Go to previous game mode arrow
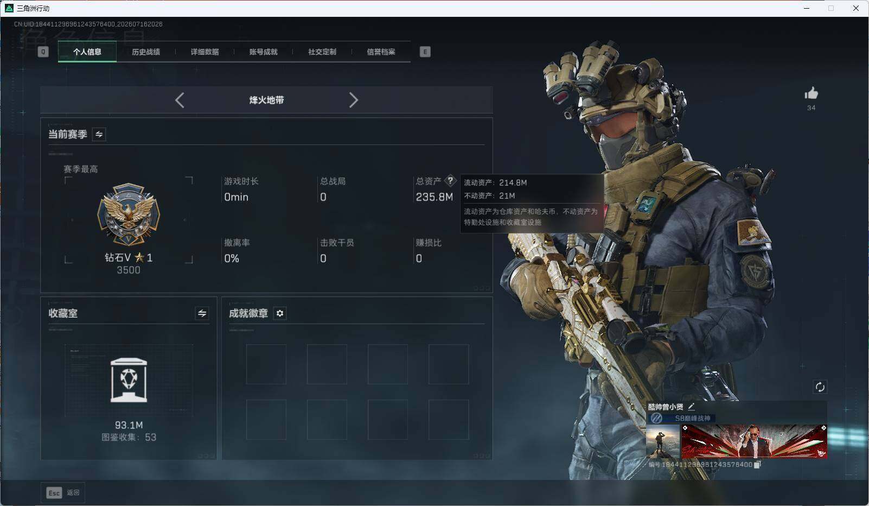869x506 pixels. [x=180, y=100]
